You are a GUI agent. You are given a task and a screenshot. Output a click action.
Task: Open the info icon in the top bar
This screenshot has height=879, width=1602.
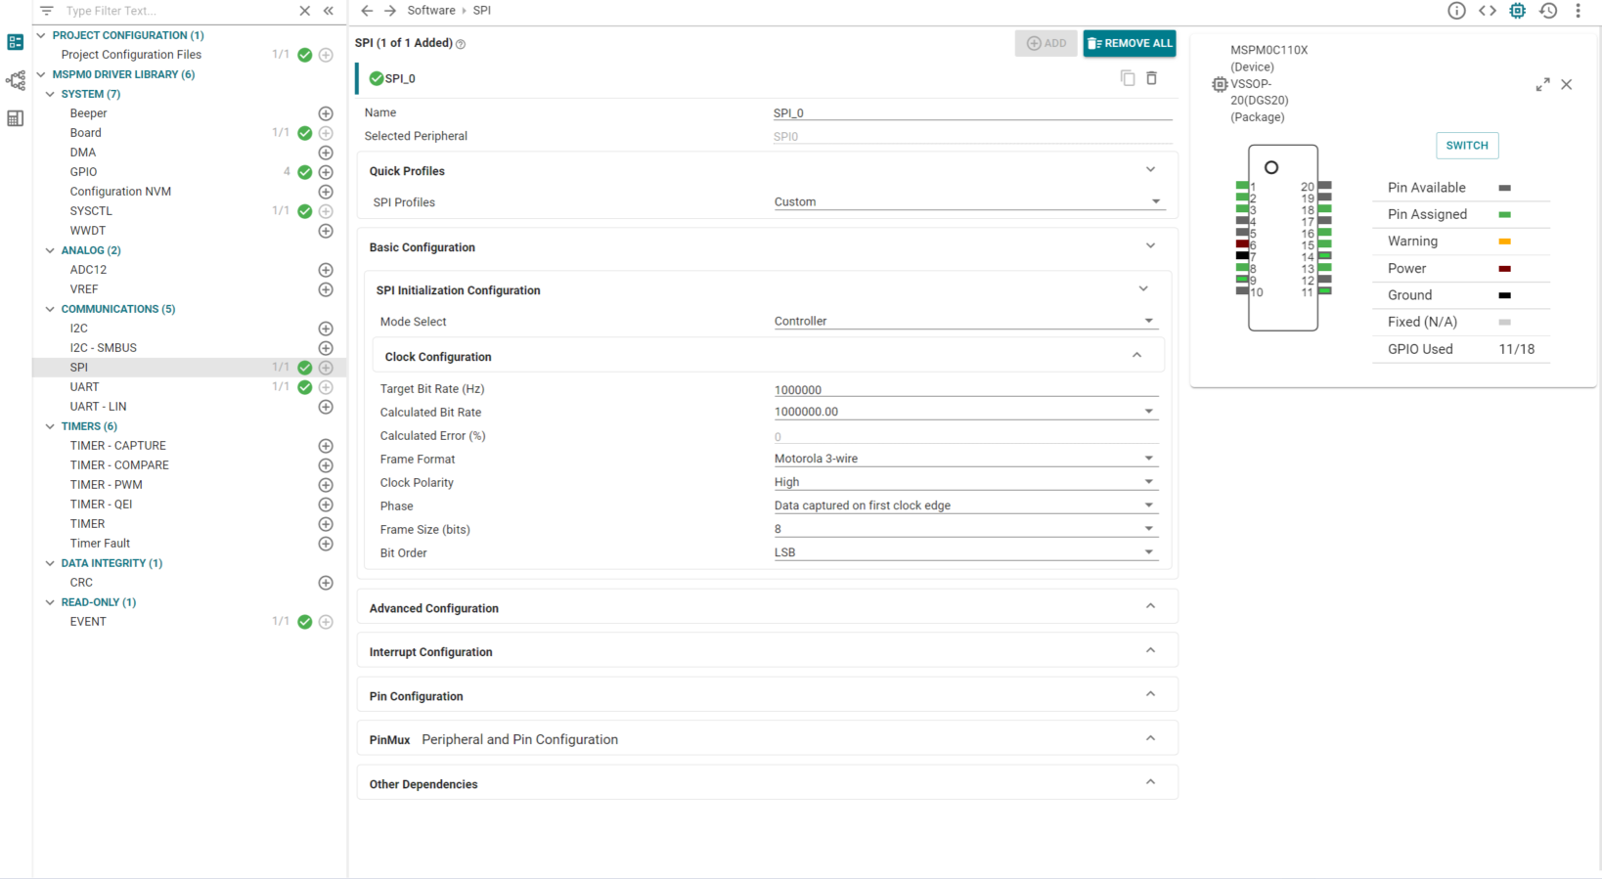[x=1456, y=11]
